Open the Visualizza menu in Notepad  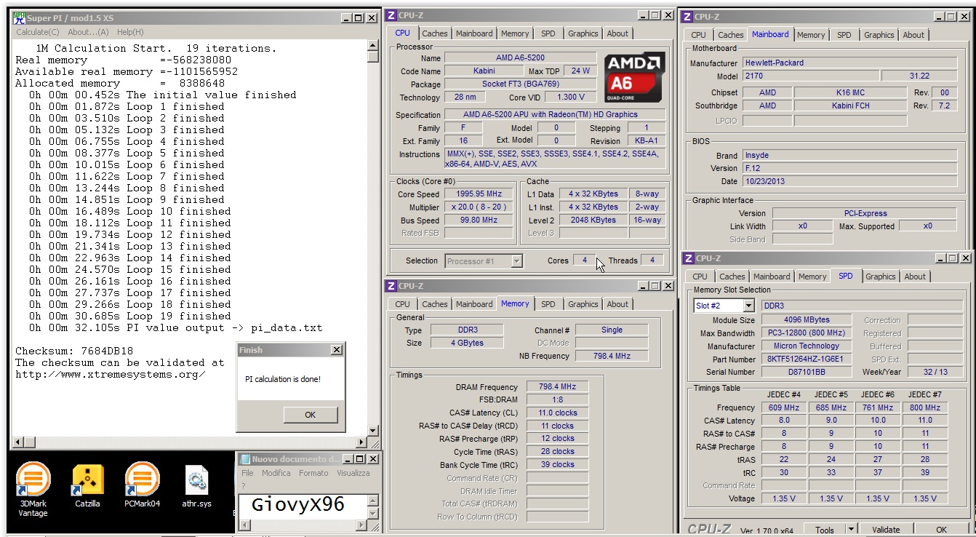353,473
